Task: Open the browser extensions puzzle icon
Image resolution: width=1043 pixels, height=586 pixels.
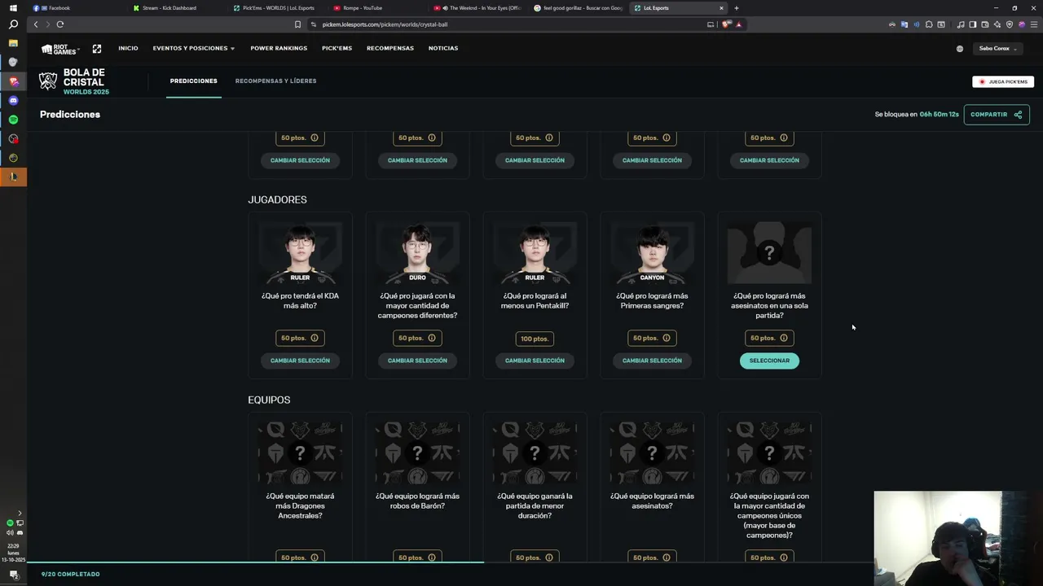Action: [x=929, y=24]
